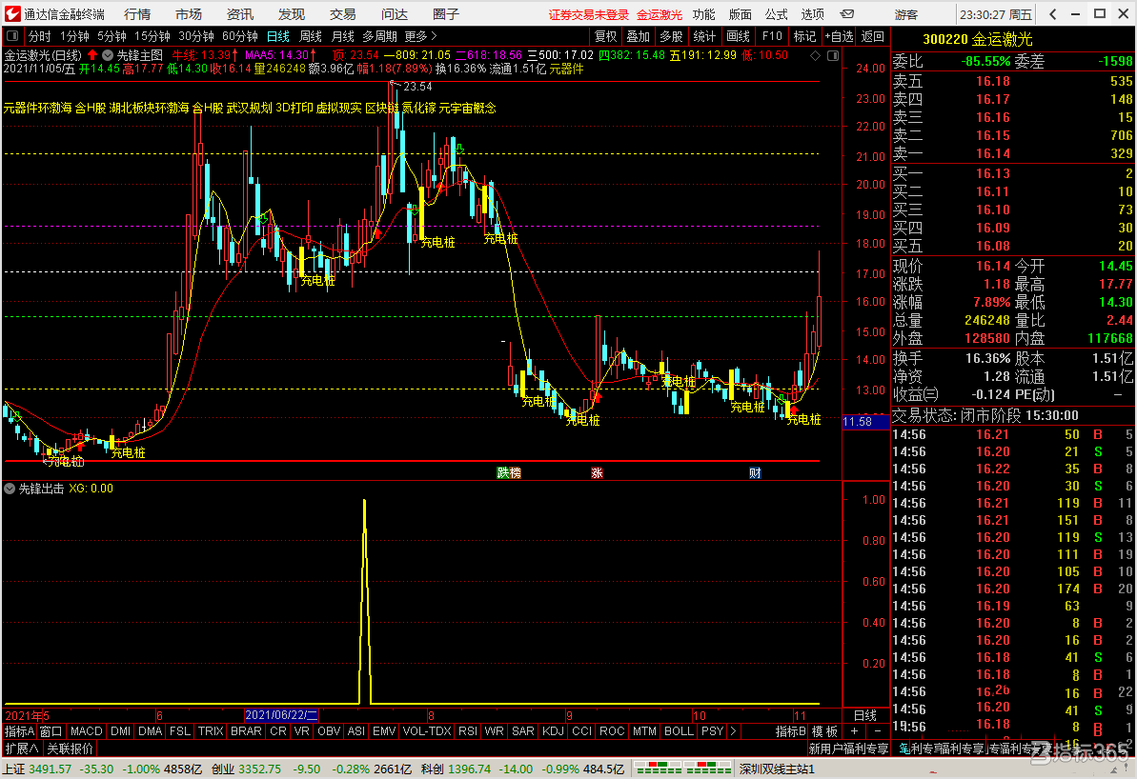Viewport: 1137px width, 779px height.
Task: Expand the 扩展 panel
Action: tap(20, 749)
